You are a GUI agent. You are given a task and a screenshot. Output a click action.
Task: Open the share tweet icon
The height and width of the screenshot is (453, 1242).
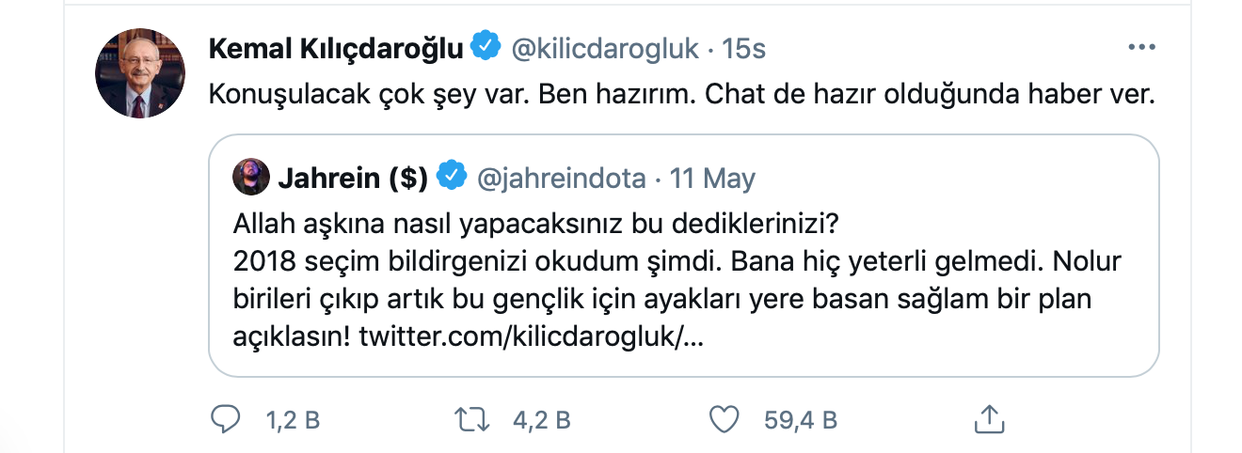[x=988, y=419]
